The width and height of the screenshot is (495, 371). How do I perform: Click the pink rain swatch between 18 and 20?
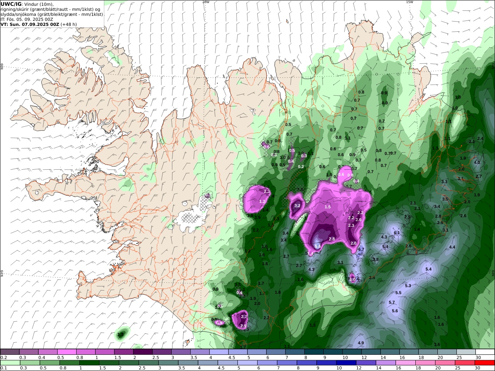(425, 363)
